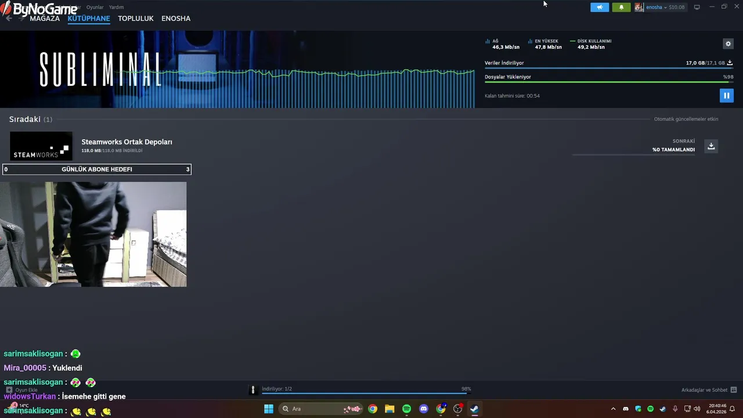Click the Discord icon in the system tray
Screen dimensions: 743x418
click(625, 409)
